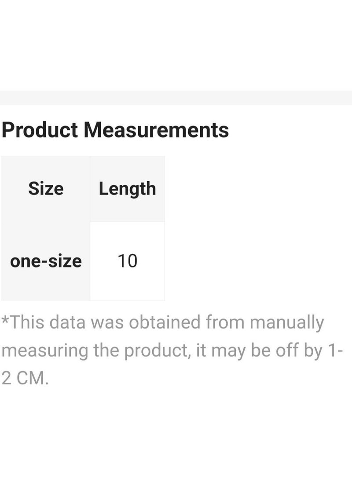Click the one-size row label
Screen dimensions: 352x480
click(46, 261)
